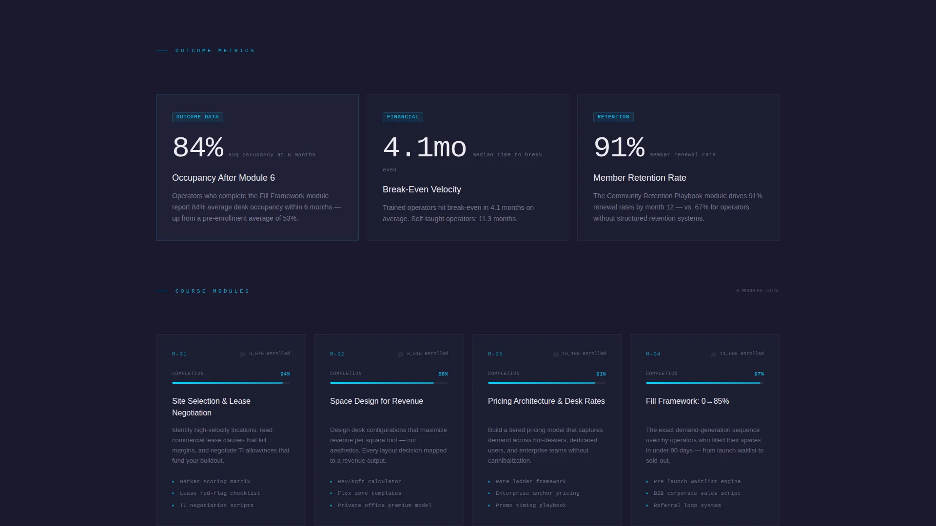Select the Occupancy After Module 6 heading
Viewport: 936px width, 526px height.
click(x=223, y=178)
